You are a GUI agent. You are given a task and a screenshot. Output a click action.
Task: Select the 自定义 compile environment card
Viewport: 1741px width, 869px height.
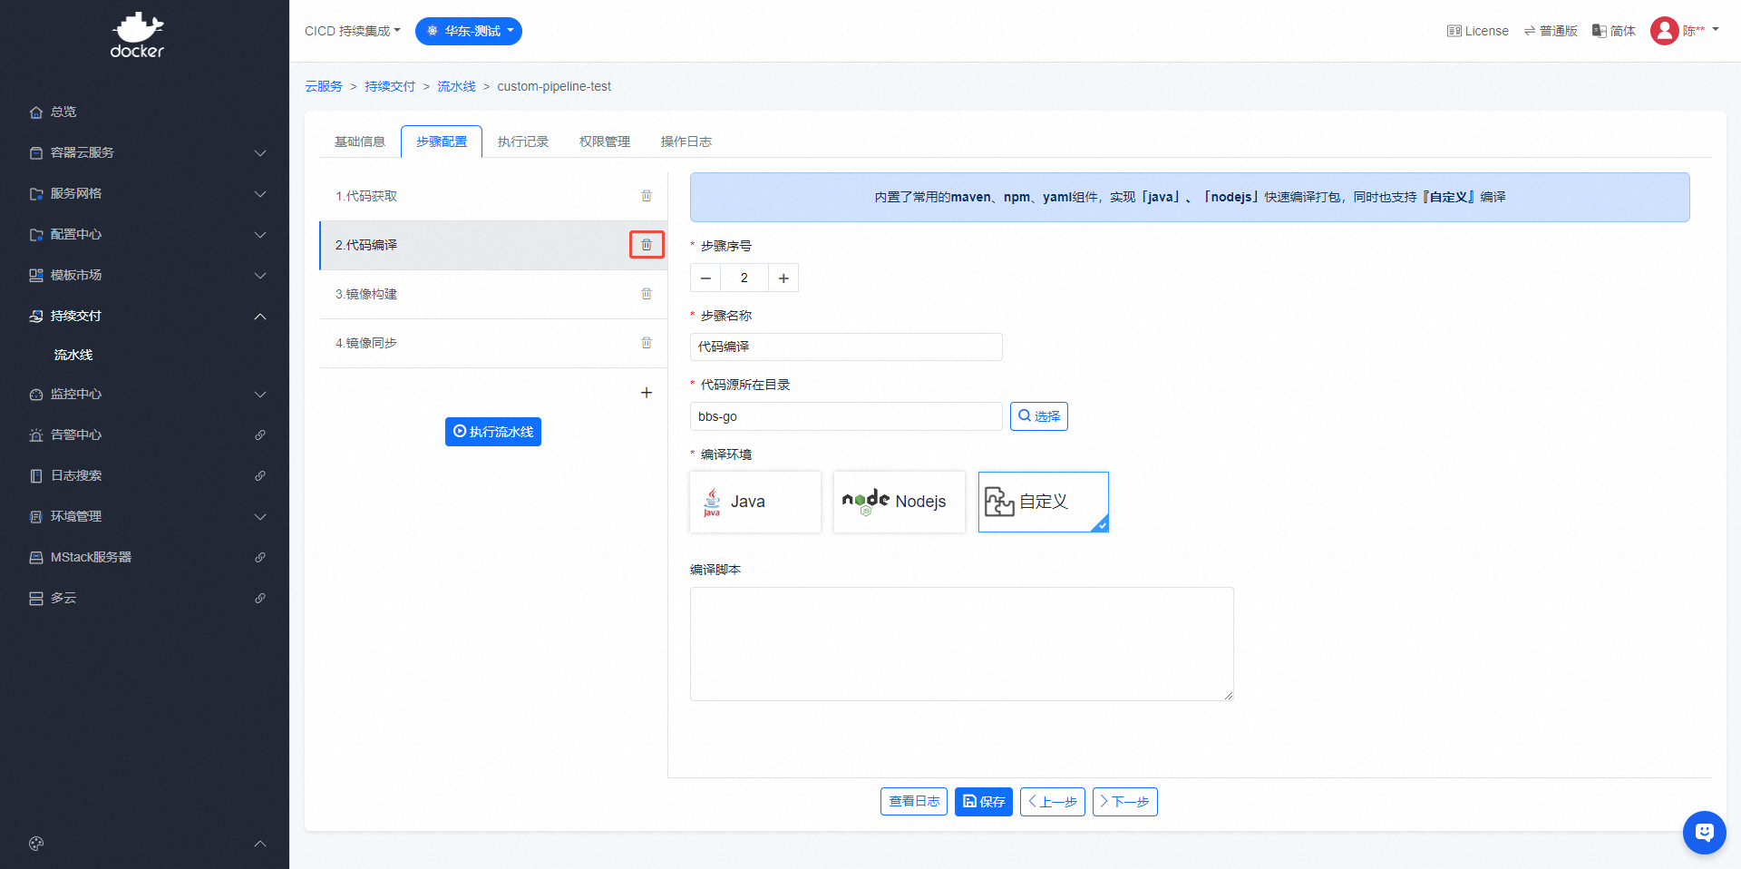1043,502
